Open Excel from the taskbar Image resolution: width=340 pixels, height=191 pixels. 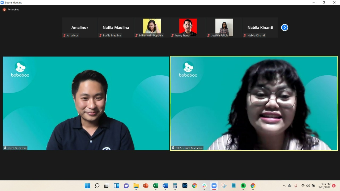[x=155, y=186]
